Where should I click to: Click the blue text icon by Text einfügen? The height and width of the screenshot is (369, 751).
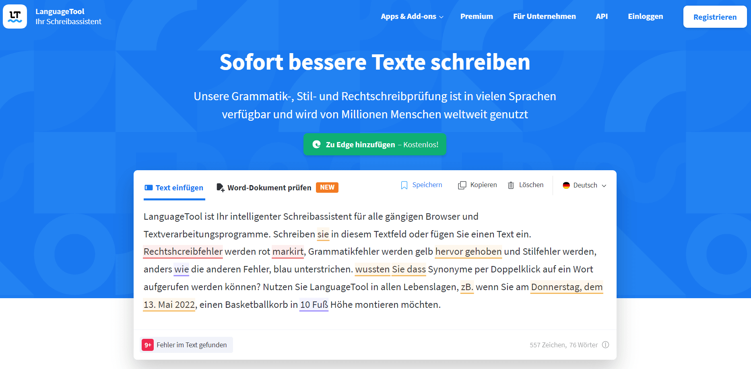click(x=149, y=188)
